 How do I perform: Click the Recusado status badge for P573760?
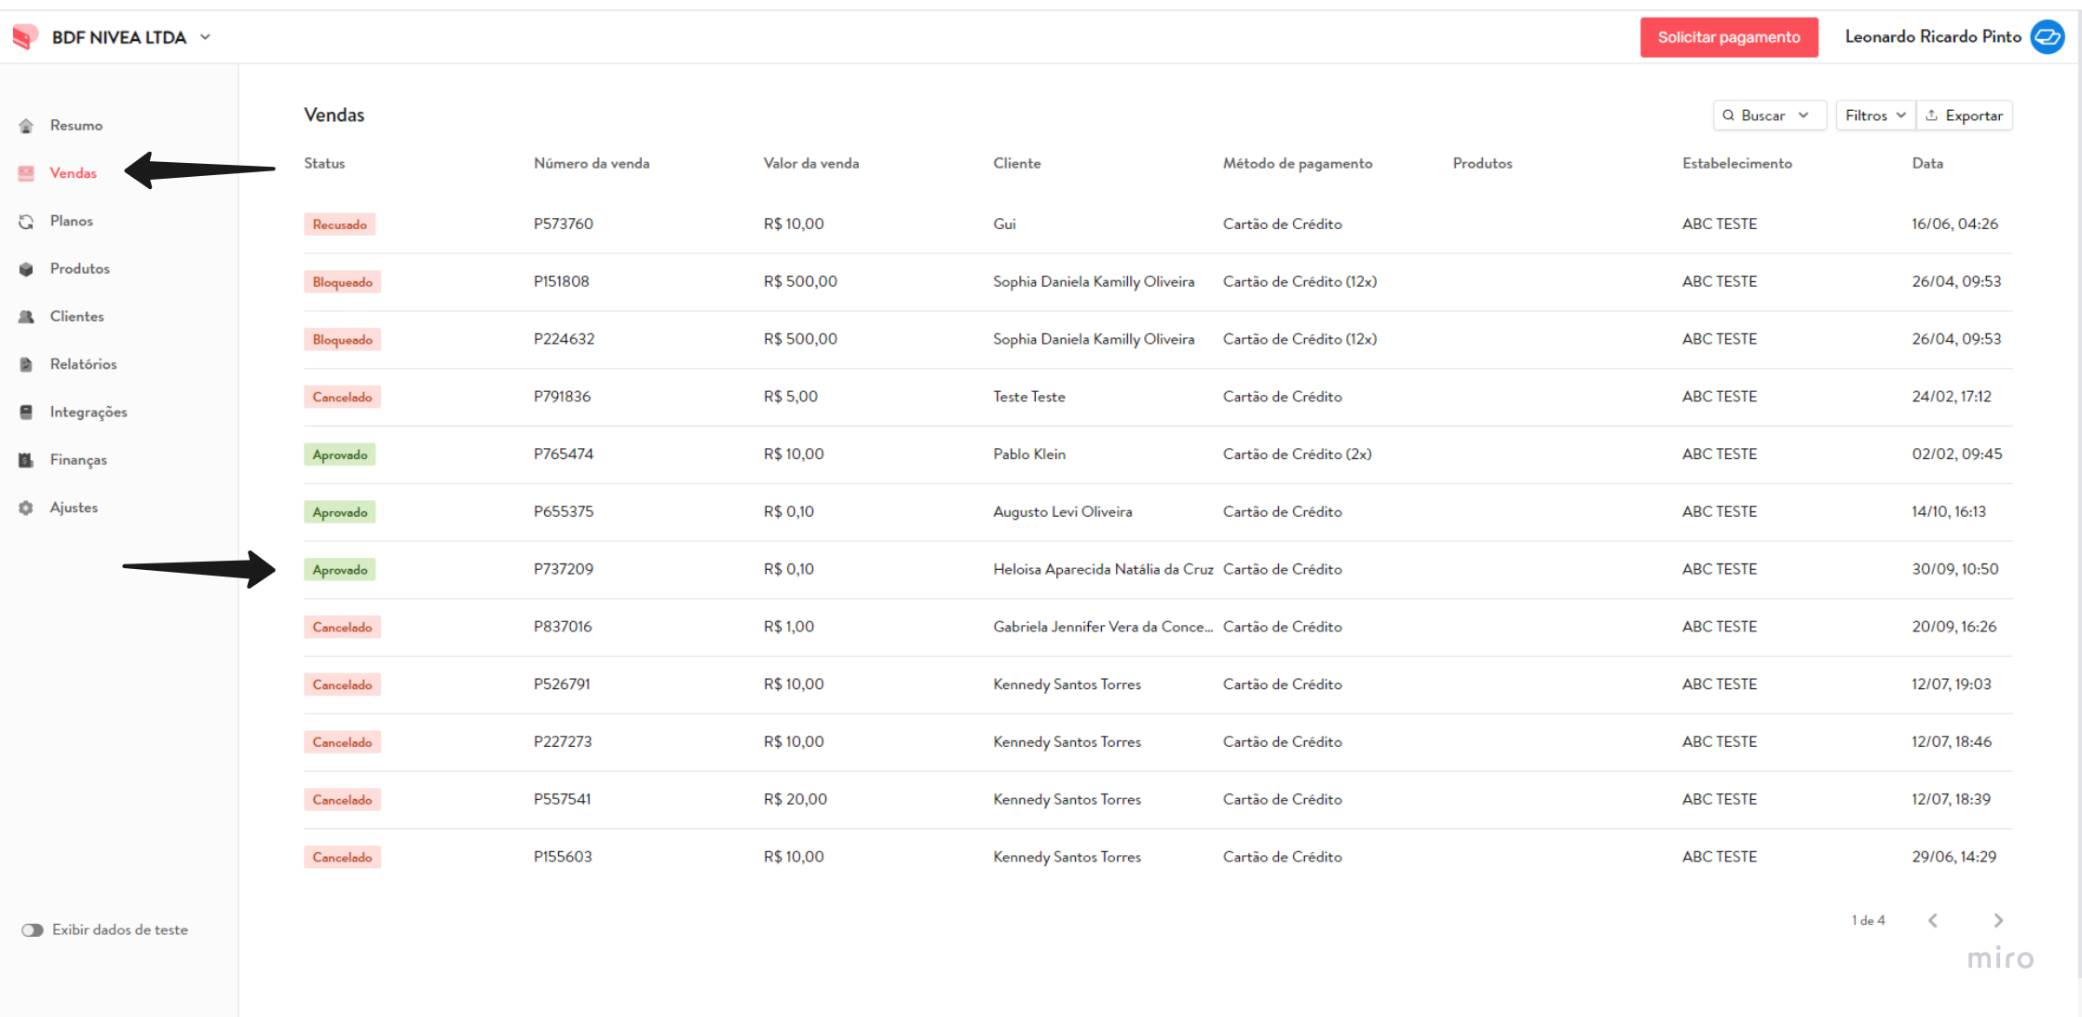click(x=339, y=224)
